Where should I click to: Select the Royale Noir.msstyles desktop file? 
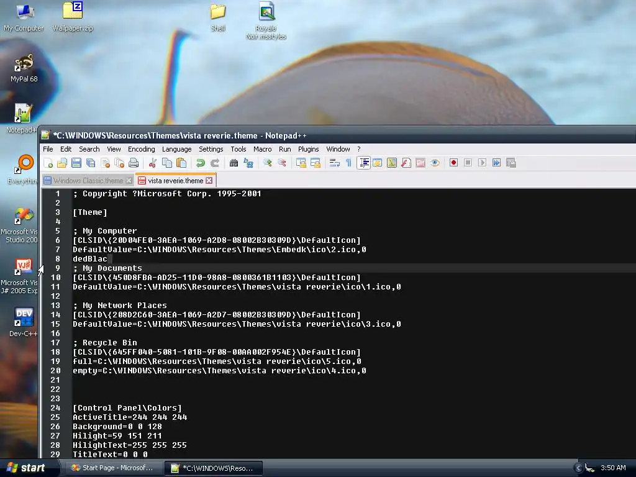[266, 21]
